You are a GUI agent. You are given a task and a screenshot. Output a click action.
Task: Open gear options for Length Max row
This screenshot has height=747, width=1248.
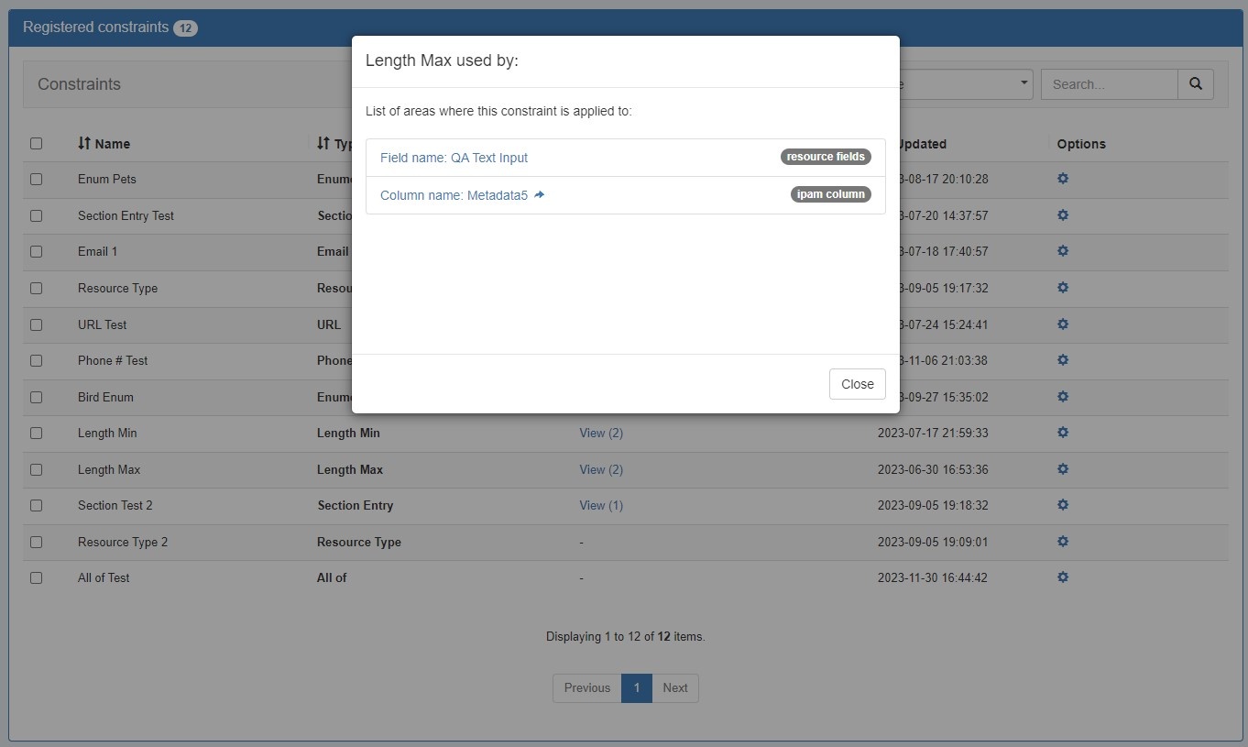(1063, 469)
